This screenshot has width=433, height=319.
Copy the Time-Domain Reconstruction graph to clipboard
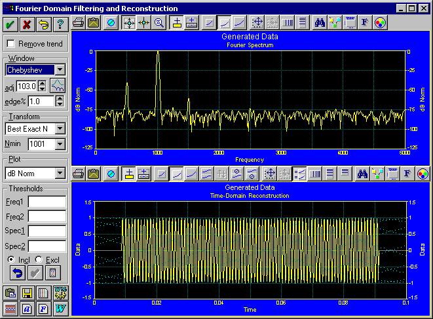tap(94, 174)
